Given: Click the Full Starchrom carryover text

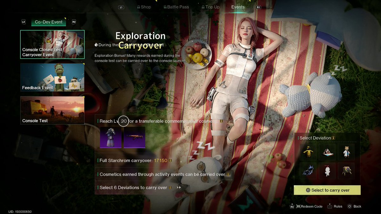Looking at the screenshot, I should 126,160.
